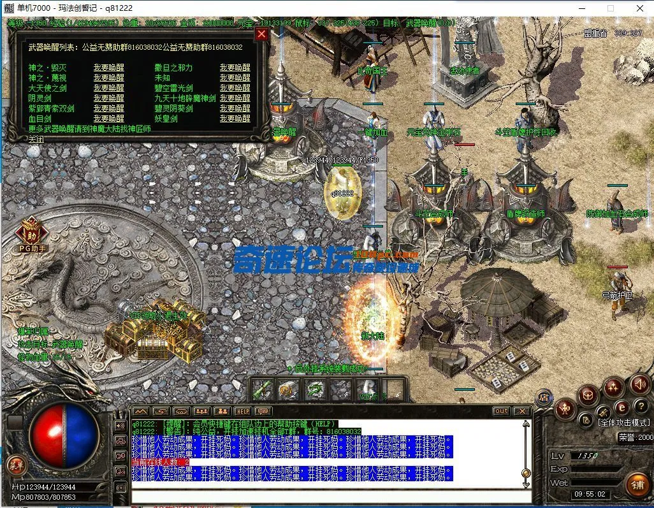Image resolution: width=654 pixels, height=508 pixels.
Task: Click the 关闭 link in the dialog
Action: (x=36, y=139)
